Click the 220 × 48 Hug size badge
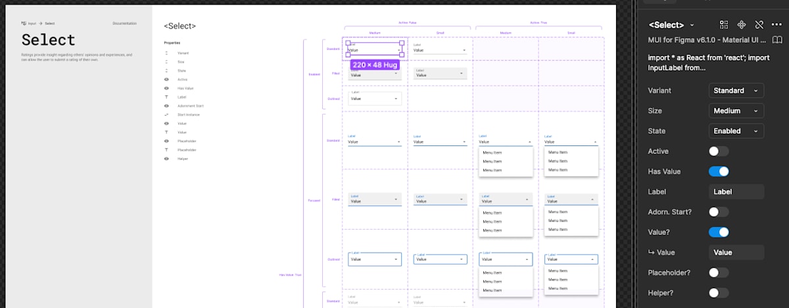The height and width of the screenshot is (308, 789). [375, 65]
